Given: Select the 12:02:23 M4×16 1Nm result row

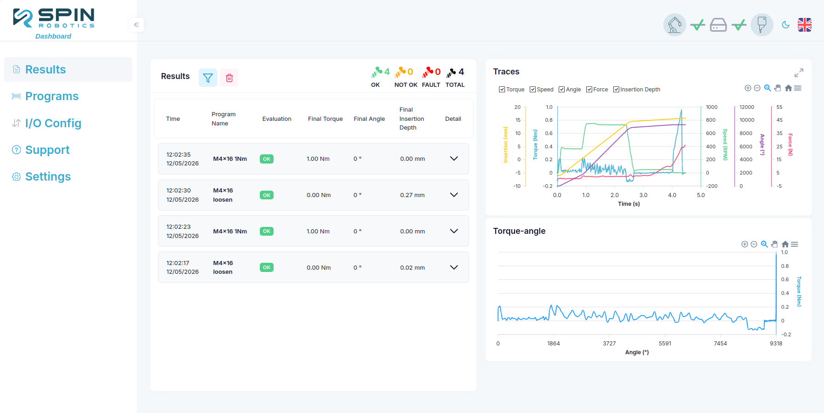Looking at the screenshot, I should click(x=314, y=231).
